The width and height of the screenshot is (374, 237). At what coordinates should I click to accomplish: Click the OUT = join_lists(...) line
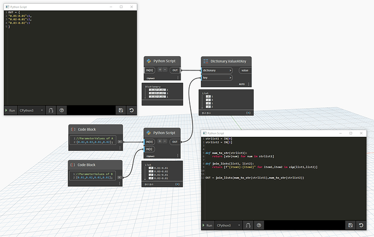click(x=255, y=177)
